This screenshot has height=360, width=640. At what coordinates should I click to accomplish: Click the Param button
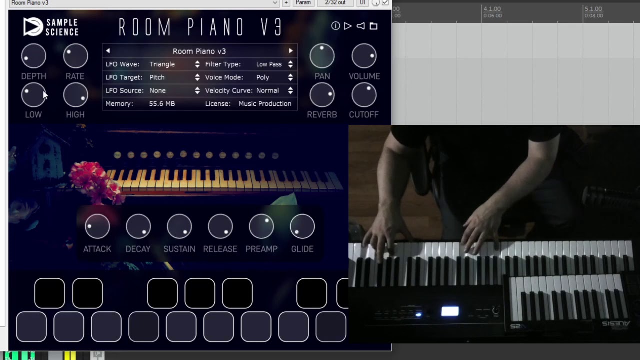coord(303,3)
